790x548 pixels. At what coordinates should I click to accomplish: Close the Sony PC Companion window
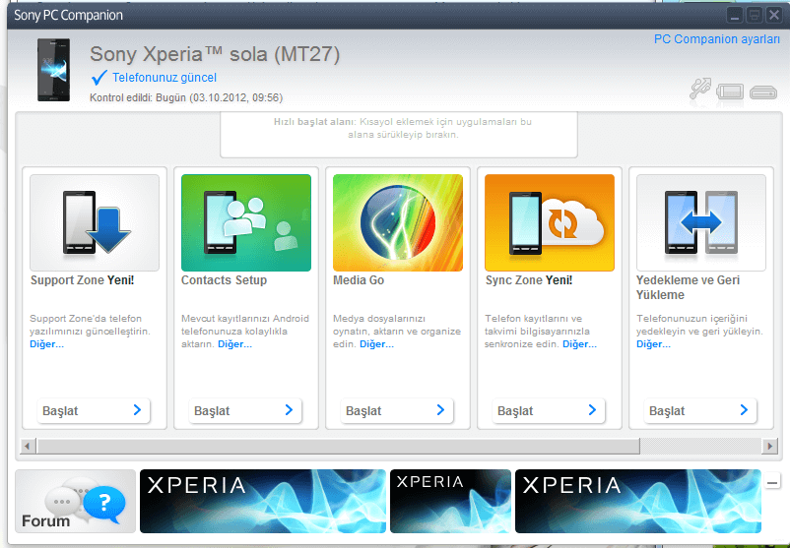[x=773, y=15]
